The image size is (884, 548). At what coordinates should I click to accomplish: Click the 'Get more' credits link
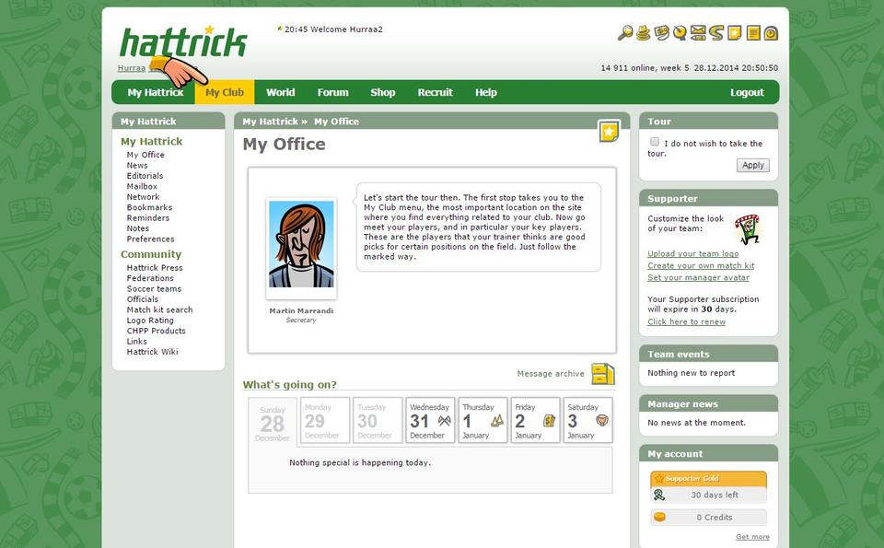coord(752,537)
